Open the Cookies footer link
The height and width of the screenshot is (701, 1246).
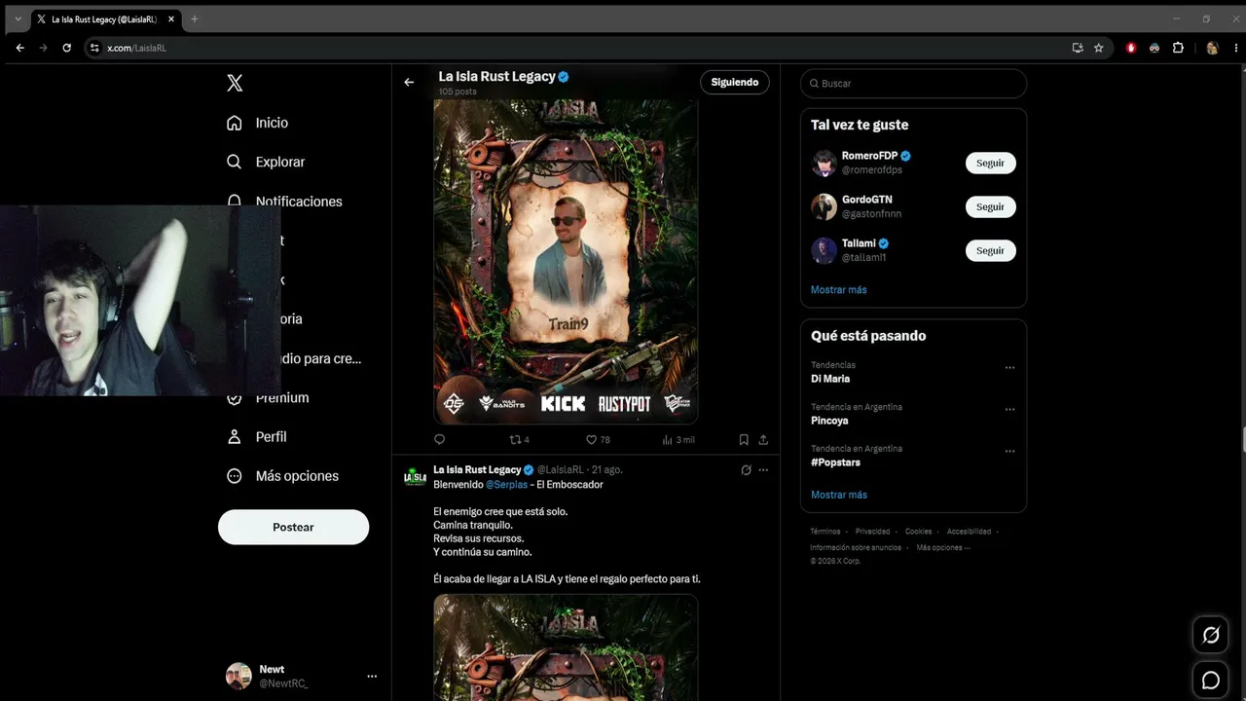coord(918,532)
